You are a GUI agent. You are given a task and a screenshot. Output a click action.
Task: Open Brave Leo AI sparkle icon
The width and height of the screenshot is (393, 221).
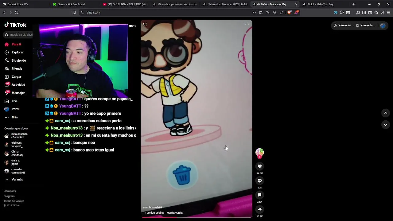pos(376,13)
